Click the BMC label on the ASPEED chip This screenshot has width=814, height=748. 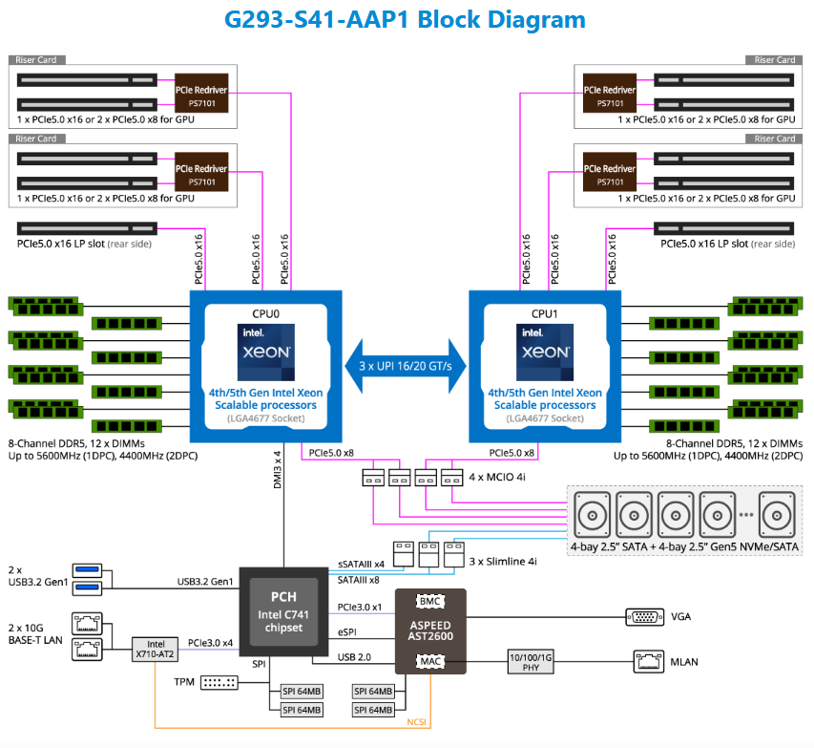(429, 602)
